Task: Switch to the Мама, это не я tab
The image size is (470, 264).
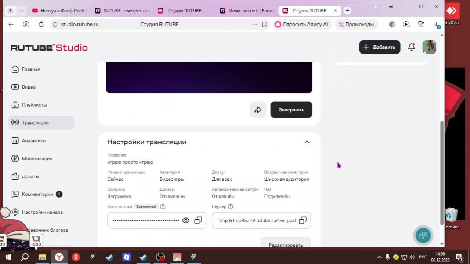Action: (x=247, y=11)
